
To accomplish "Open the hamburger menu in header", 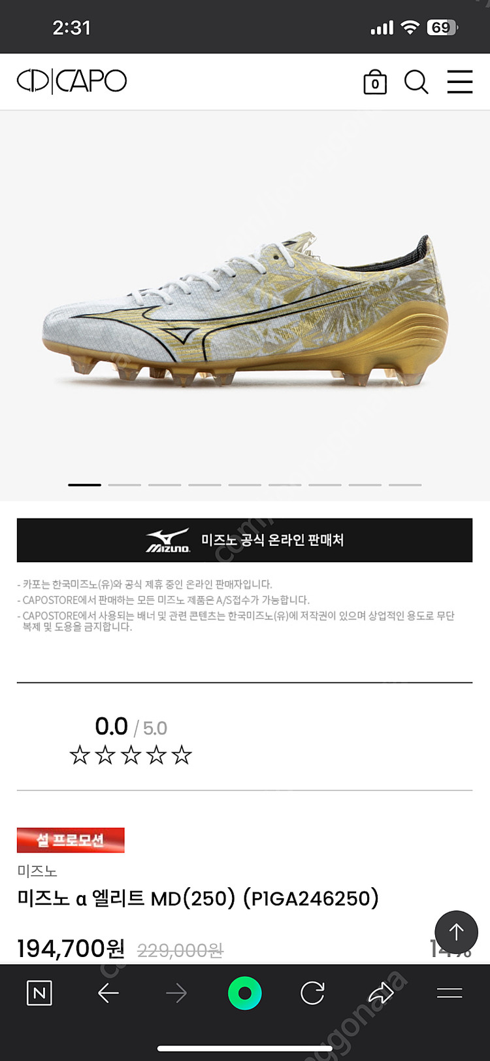I will tap(460, 82).
